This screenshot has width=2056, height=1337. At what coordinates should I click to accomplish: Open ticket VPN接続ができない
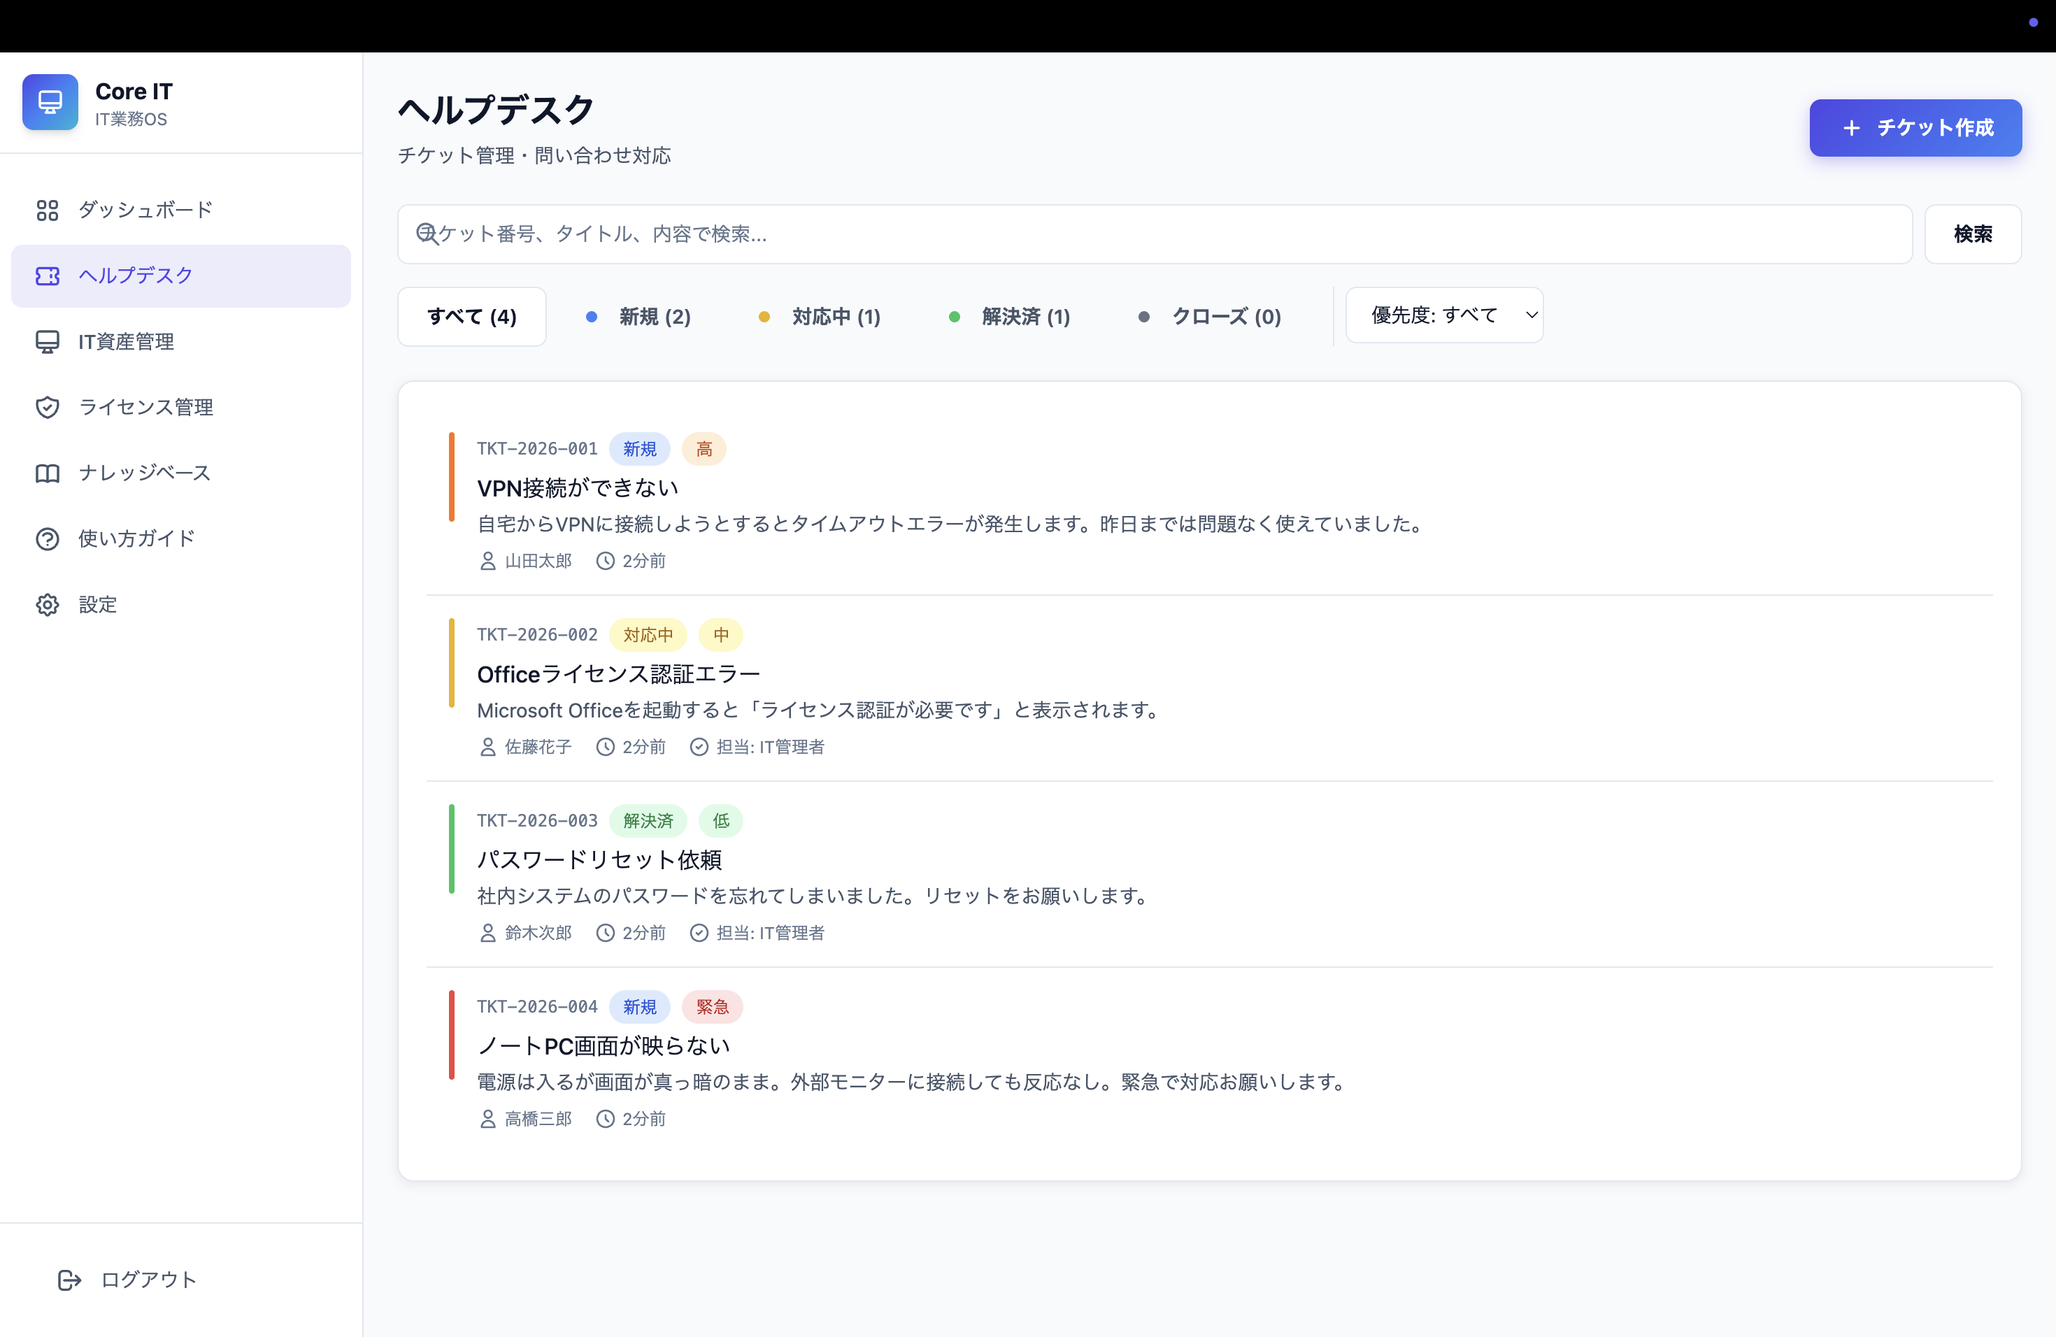click(x=578, y=488)
